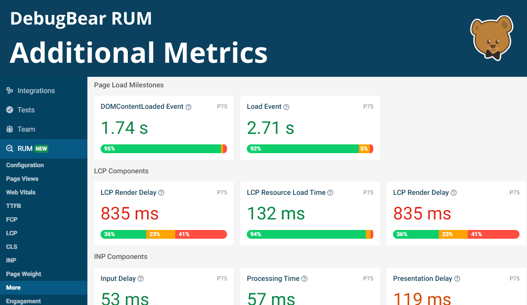The width and height of the screenshot is (527, 305).
Task: Click help icon beside DOMContentLoaded Event
Action: (x=188, y=107)
